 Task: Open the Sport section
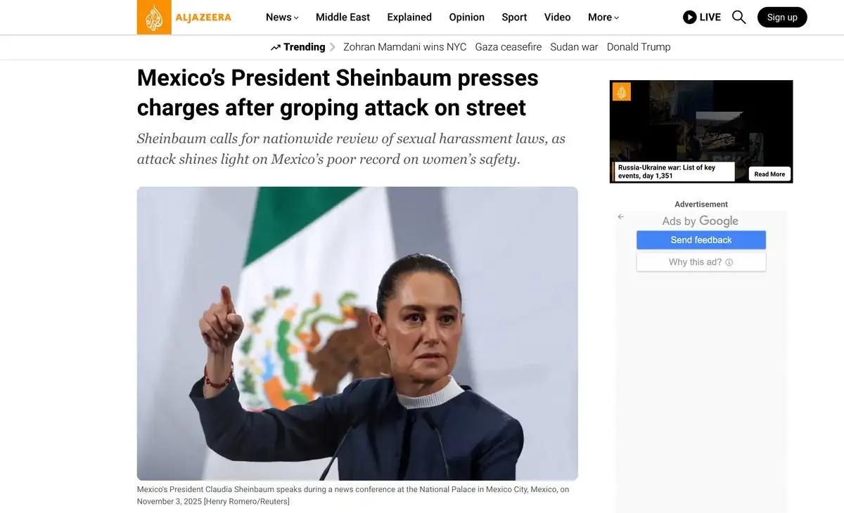[514, 17]
